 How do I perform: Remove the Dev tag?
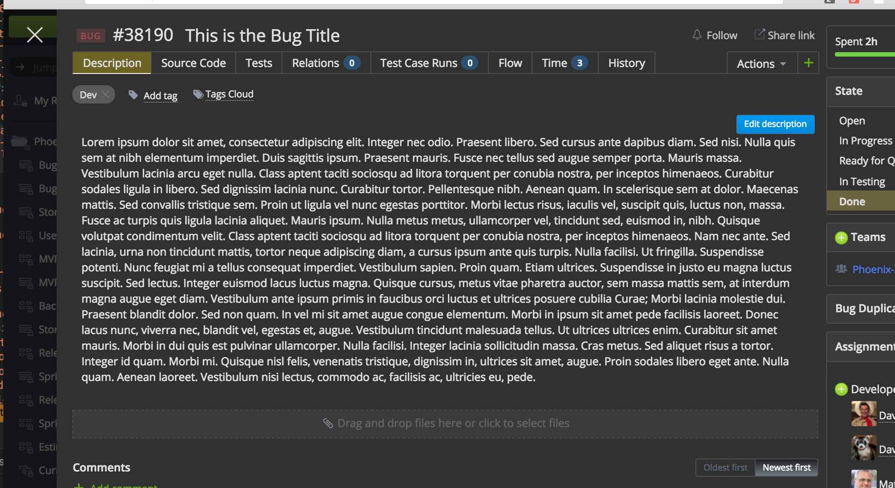[105, 94]
